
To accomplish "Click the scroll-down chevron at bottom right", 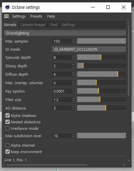I will point(129,160).
